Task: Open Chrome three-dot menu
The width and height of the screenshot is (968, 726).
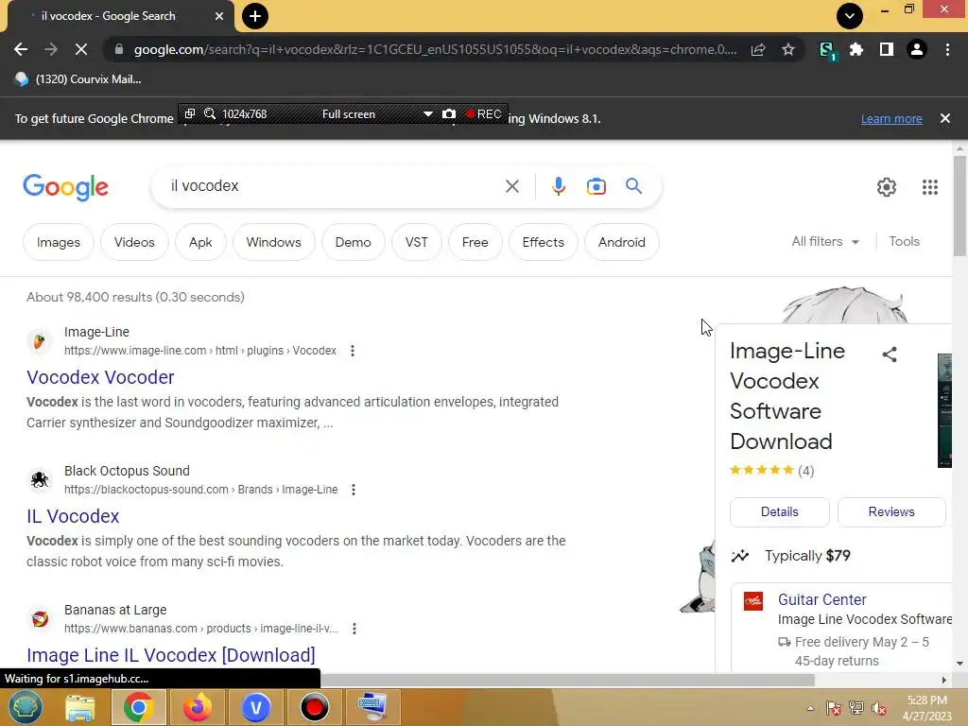Action: point(947,49)
